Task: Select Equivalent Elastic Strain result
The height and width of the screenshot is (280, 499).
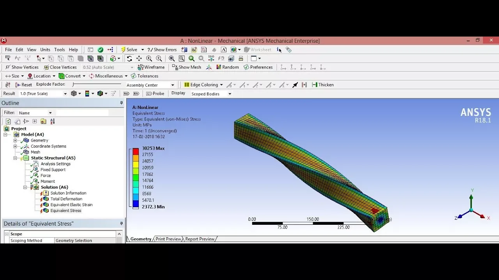Action: click(x=71, y=205)
